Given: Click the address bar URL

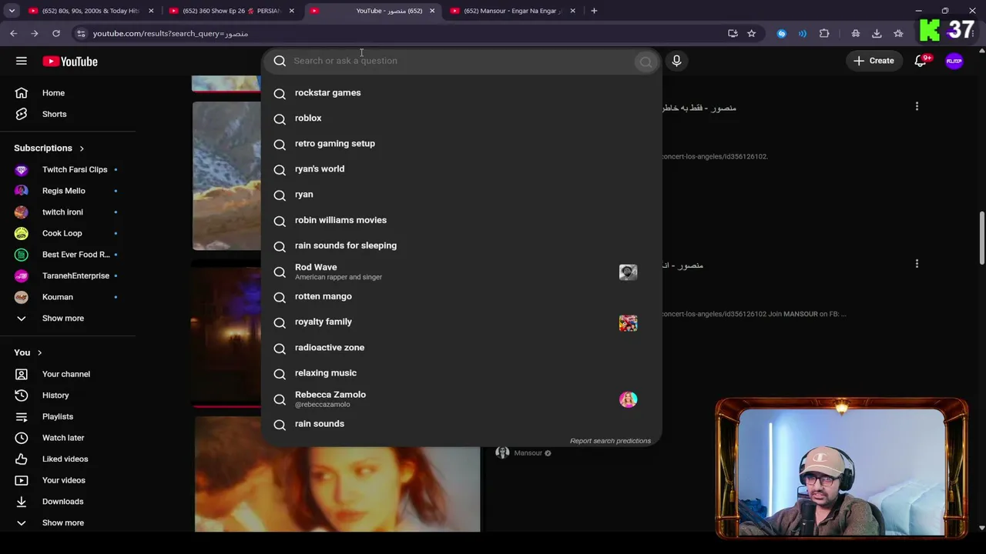Looking at the screenshot, I should pyautogui.click(x=170, y=33).
